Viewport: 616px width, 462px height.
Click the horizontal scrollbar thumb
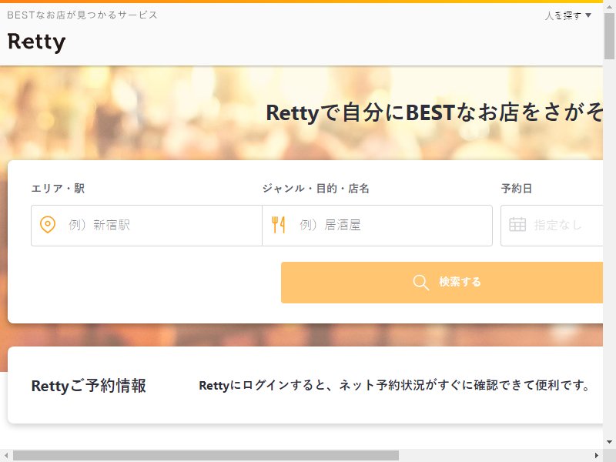point(206,456)
